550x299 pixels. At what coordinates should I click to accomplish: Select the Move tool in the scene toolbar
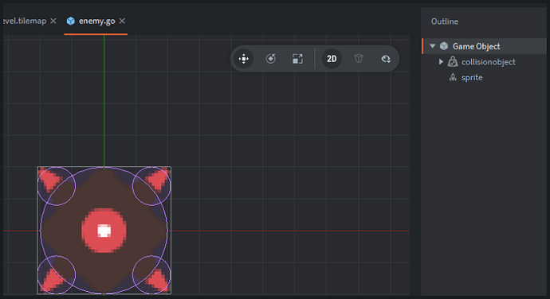[243, 59]
